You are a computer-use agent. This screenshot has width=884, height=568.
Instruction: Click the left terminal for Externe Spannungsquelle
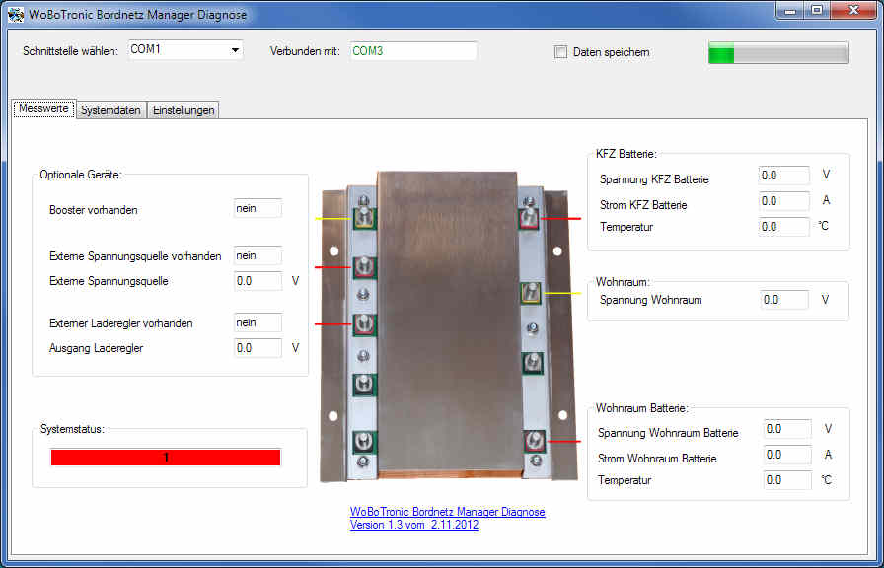click(x=364, y=266)
